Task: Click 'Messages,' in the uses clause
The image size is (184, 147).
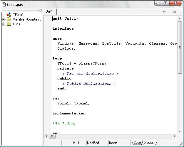Action: click(x=89, y=43)
